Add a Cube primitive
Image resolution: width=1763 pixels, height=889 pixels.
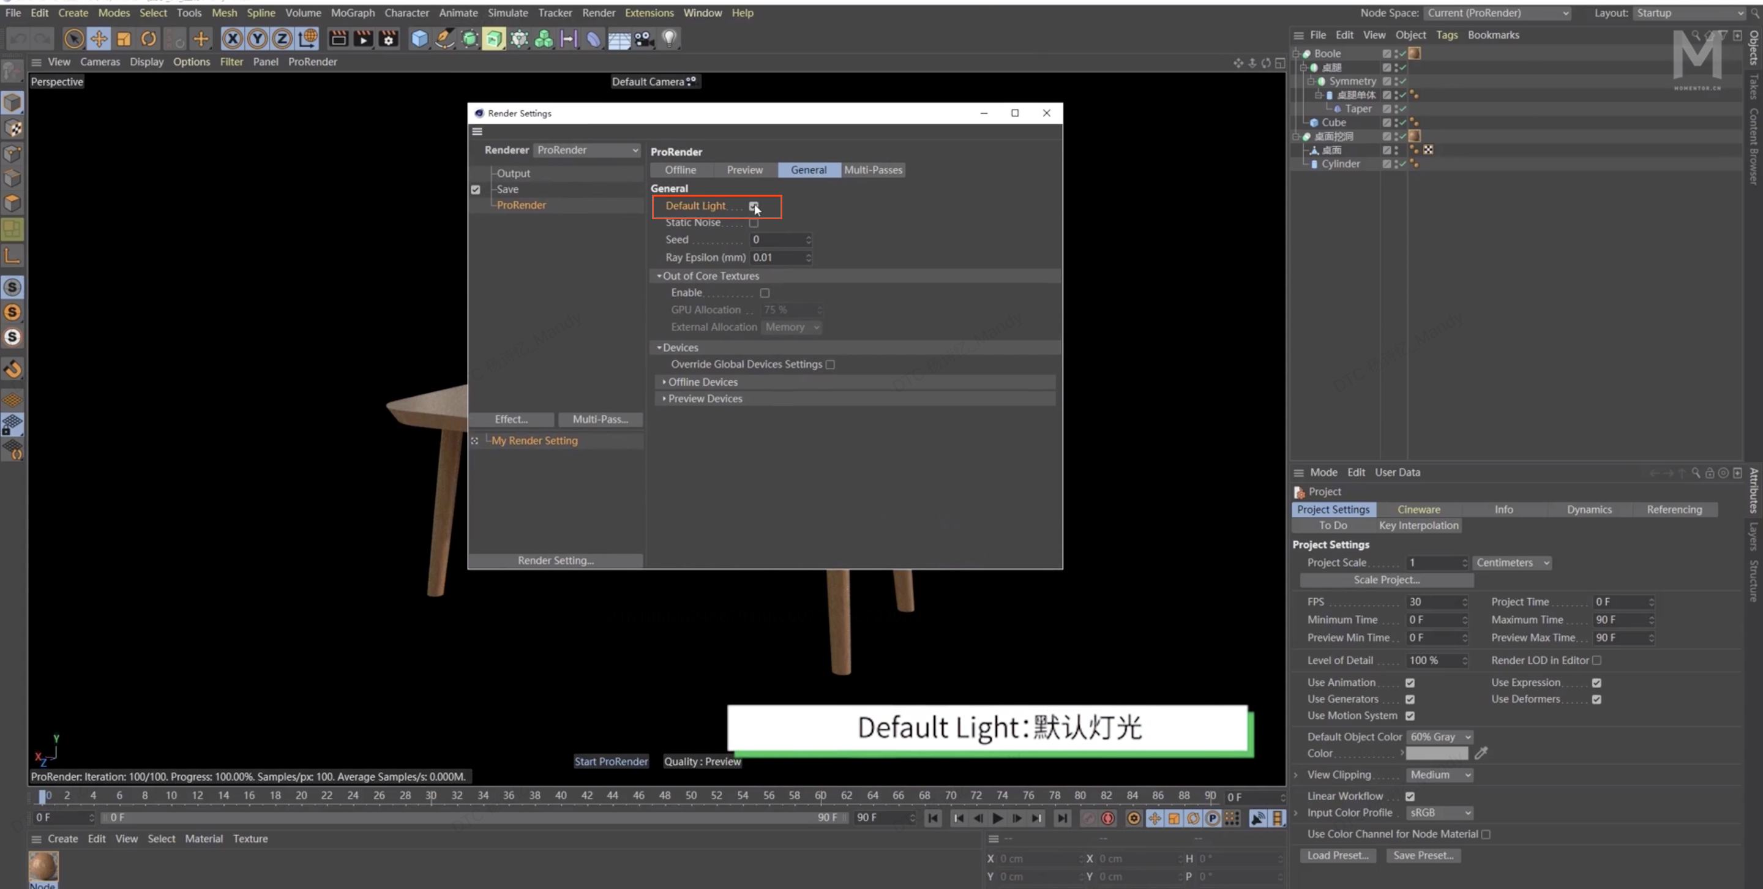tap(419, 39)
